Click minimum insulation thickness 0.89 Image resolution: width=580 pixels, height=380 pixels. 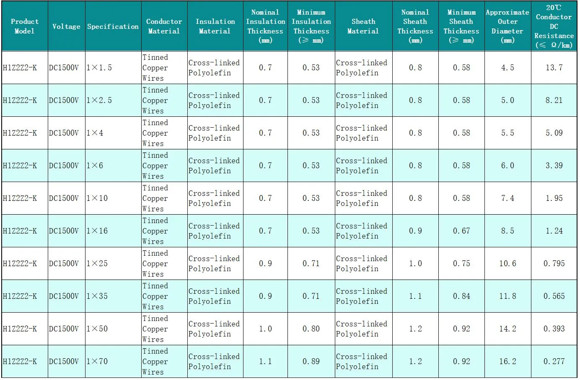(311, 361)
